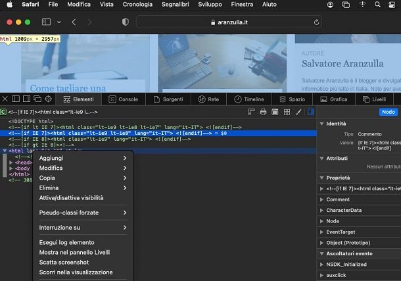Viewport: 401px width, 281px height.
Task: Open Pseudo-classi forzate submenu
Action: pyautogui.click(x=83, y=213)
